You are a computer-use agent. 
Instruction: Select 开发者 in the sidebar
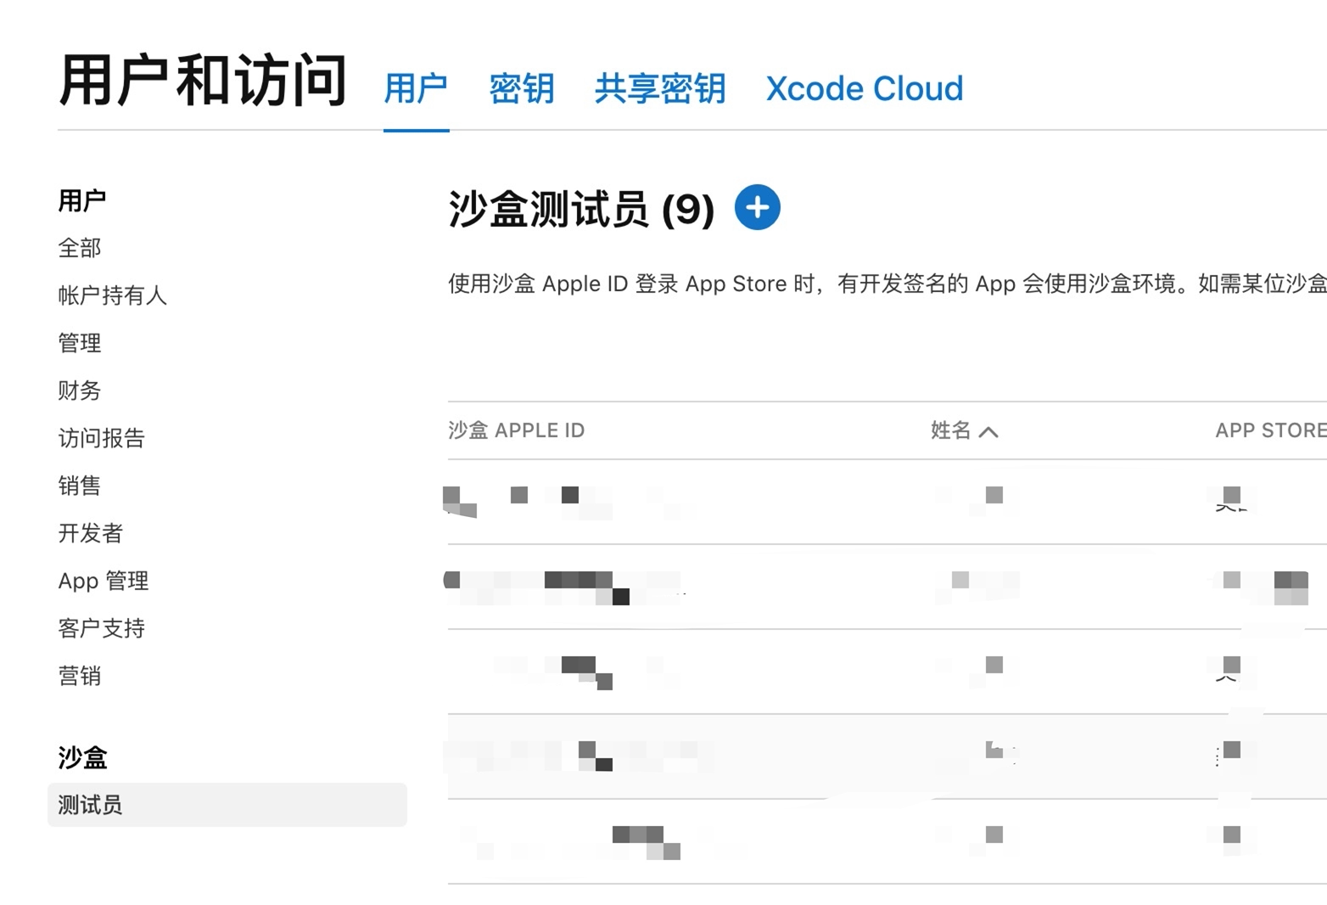(x=91, y=533)
